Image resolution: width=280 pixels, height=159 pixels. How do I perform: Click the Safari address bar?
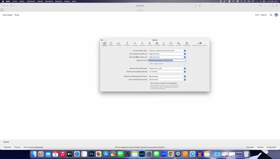(x=140, y=6)
